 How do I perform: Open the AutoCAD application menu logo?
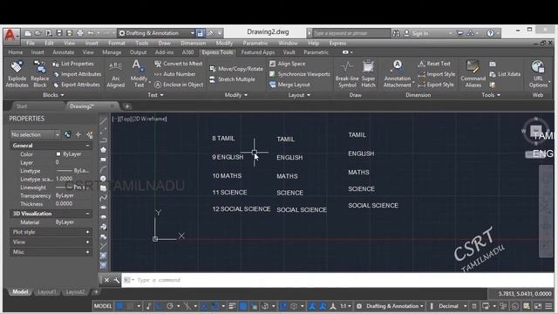point(10,36)
